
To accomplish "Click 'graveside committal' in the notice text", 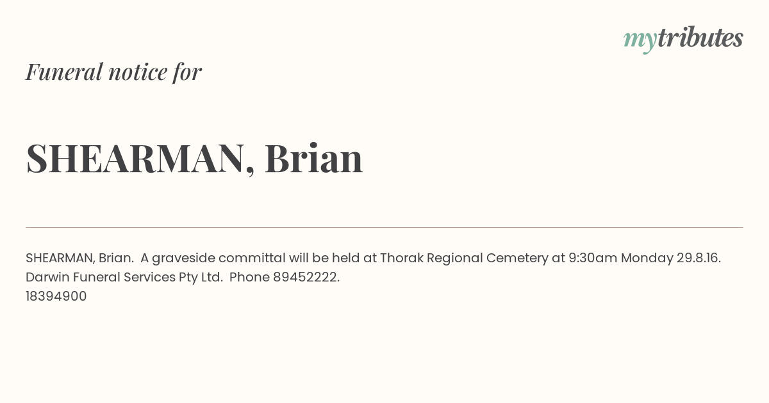I will pos(219,258).
